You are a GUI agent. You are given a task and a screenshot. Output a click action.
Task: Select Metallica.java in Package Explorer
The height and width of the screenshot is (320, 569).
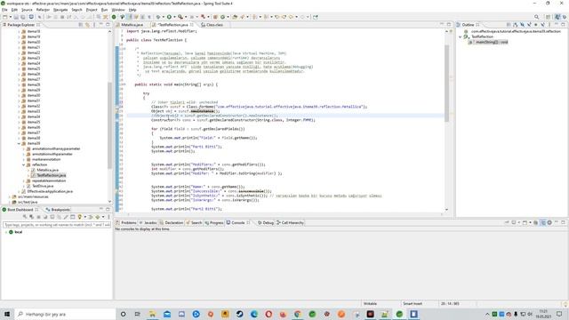(x=47, y=170)
